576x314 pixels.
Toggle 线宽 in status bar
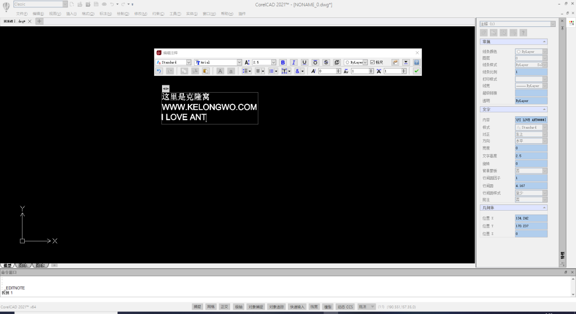click(x=314, y=307)
